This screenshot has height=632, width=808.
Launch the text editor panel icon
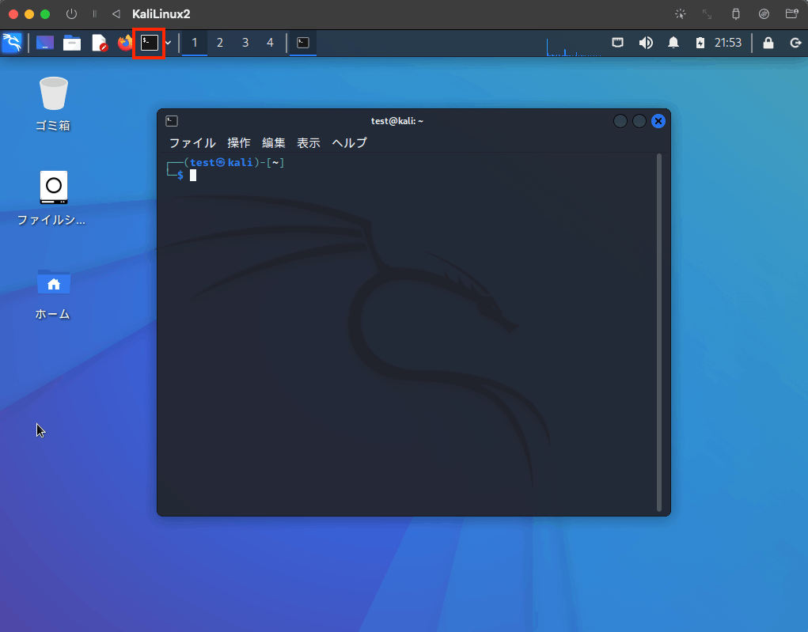(99, 43)
